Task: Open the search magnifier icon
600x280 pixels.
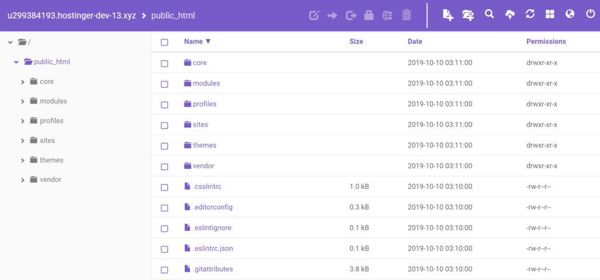Action: pos(489,15)
